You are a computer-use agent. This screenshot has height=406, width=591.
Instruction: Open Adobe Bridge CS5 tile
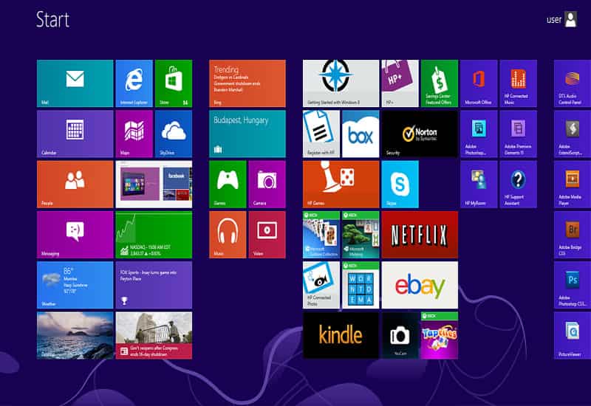(573, 235)
